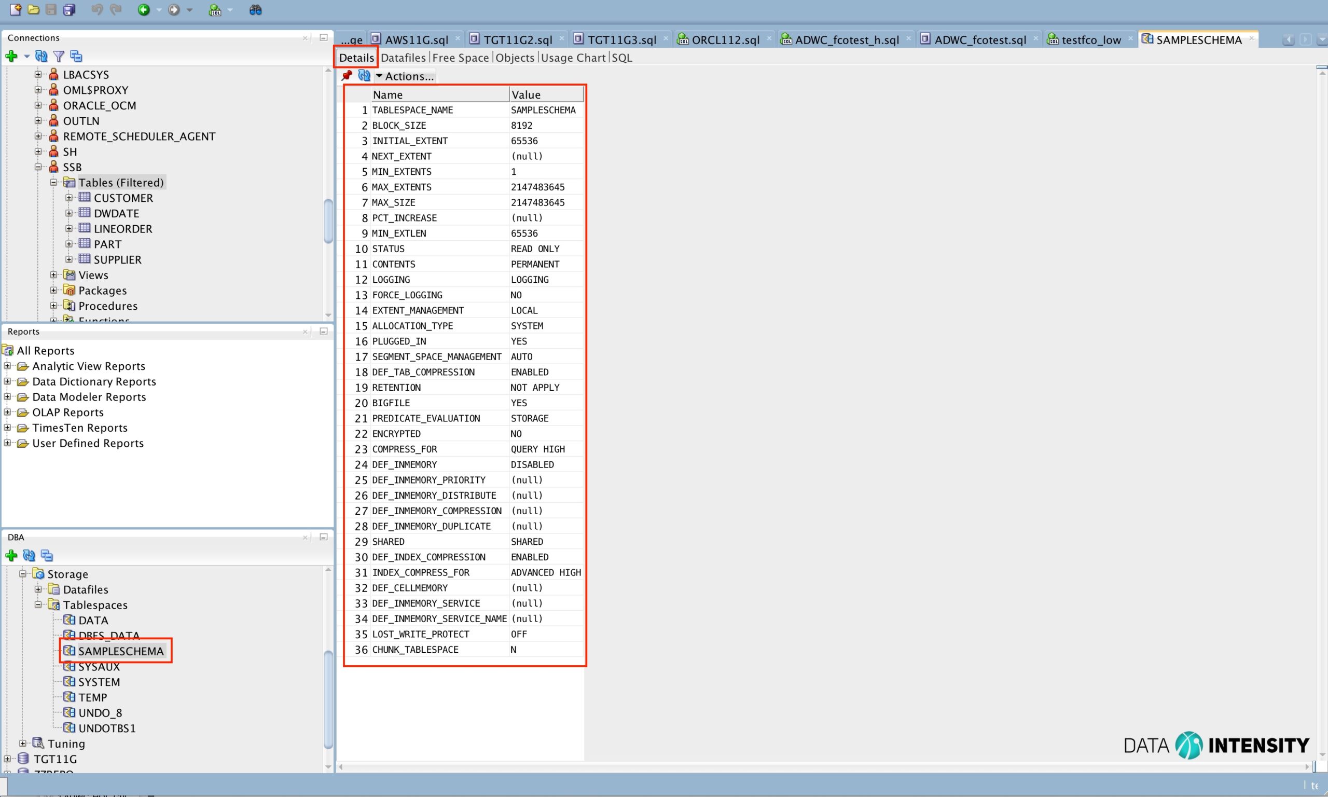Click the Connections panel vertical scrollbar thumb
Image resolution: width=1328 pixels, height=797 pixels.
point(328,220)
